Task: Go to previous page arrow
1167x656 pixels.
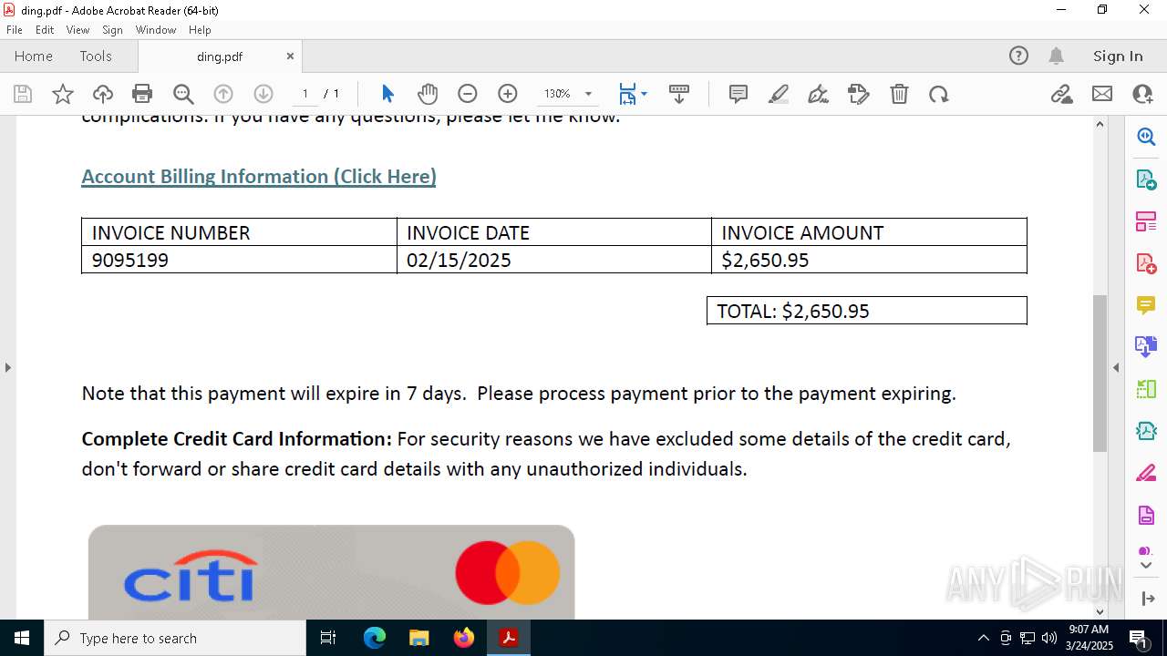Action: tap(223, 94)
